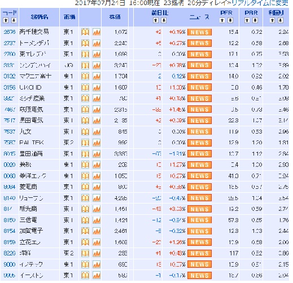View NEWS for 三信電 row
This screenshot has height=283, width=293.
(199, 220)
